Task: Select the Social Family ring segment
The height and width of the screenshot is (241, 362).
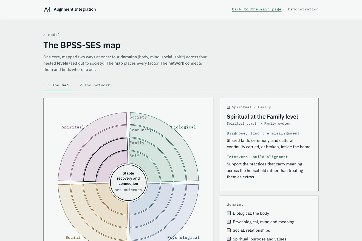Action: pyautogui.click(x=101, y=210)
